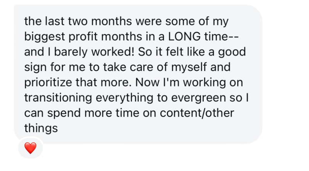The height and width of the screenshot is (171, 309).
Task: Click the word 'prioritize' in the message
Action: [x=48, y=82]
